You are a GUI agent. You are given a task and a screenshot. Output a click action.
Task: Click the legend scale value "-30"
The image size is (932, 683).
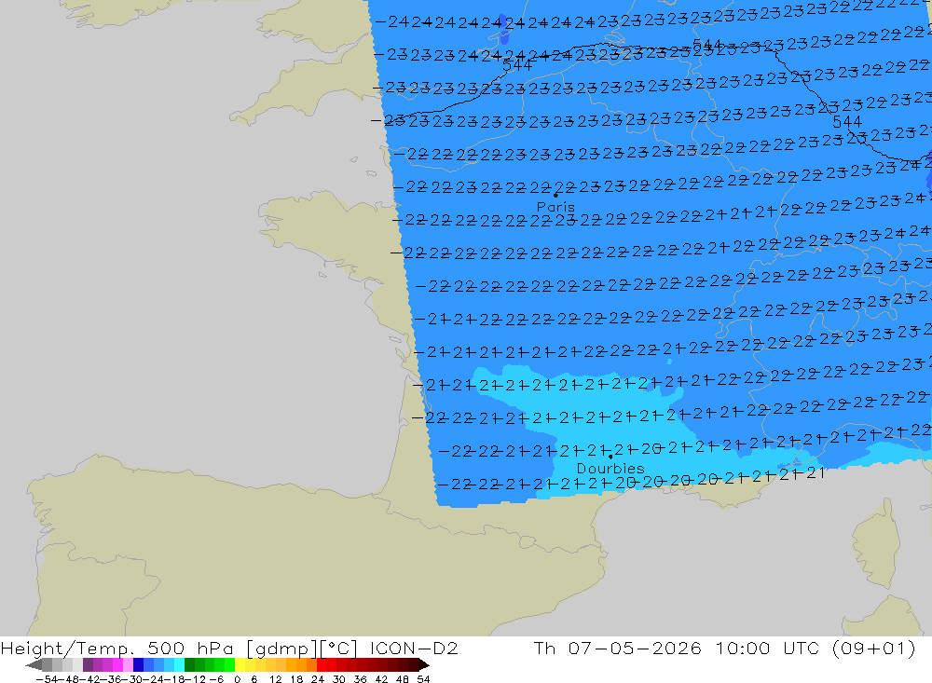coord(133,679)
